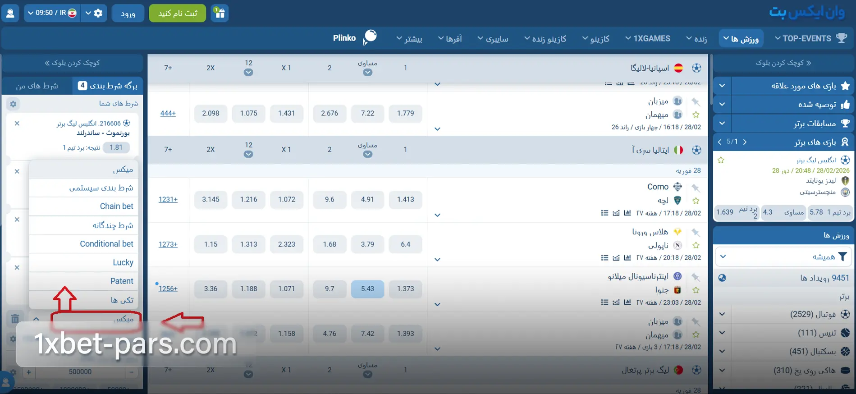Click the 'ورود' login button
The image size is (856, 394).
(128, 13)
